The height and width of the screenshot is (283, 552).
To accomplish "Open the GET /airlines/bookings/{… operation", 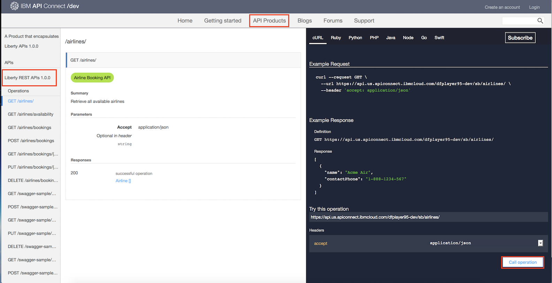I will tap(33, 154).
